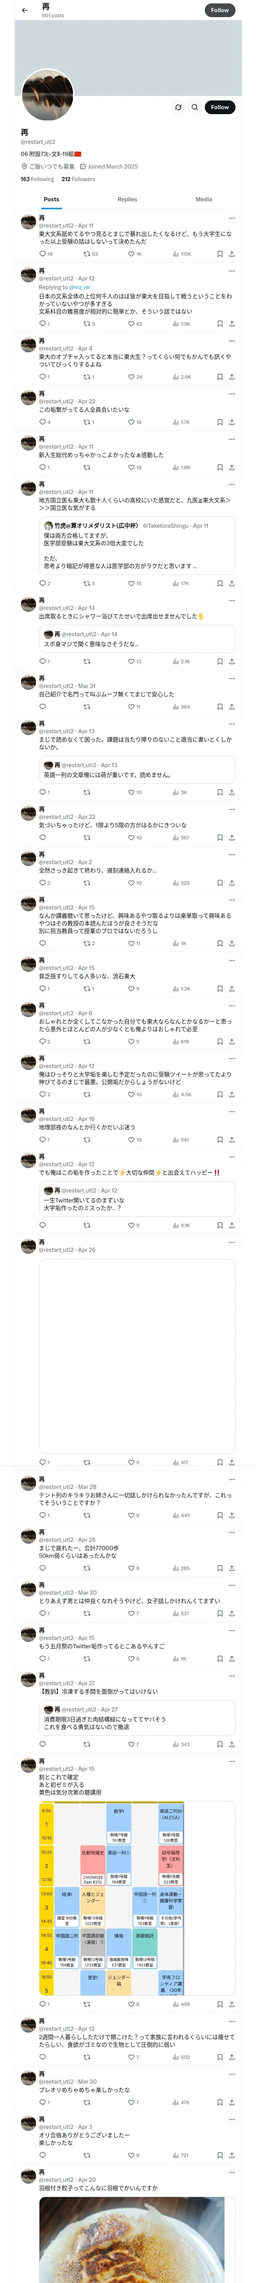Share the post with 7.9K views
This screenshot has height=2283, width=256.
[x=231, y=324]
